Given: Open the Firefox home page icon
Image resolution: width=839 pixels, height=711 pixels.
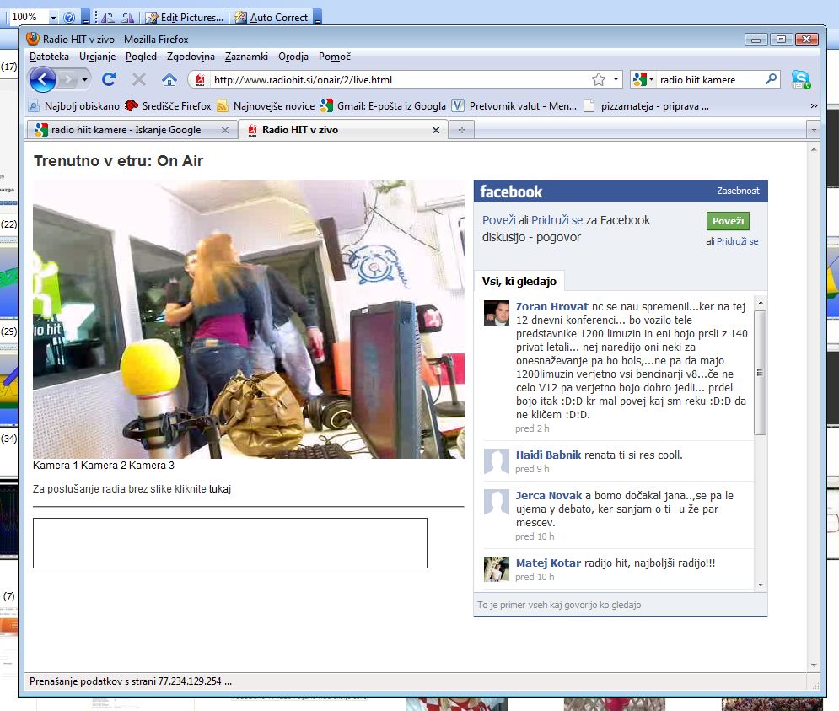Looking at the screenshot, I should click(169, 80).
